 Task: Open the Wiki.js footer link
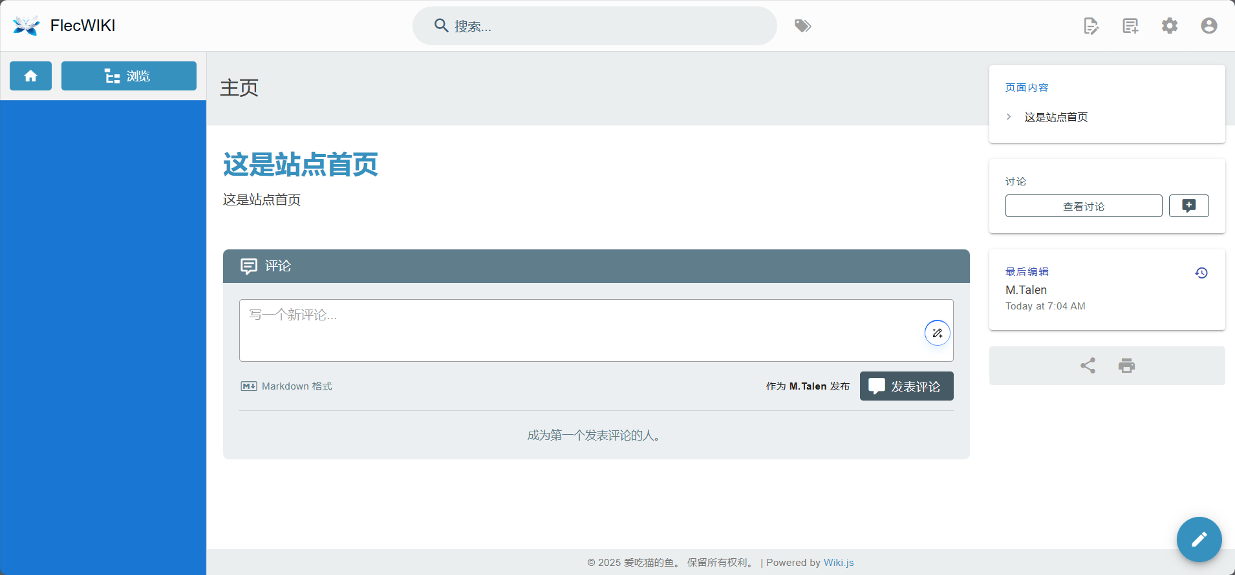click(x=838, y=563)
